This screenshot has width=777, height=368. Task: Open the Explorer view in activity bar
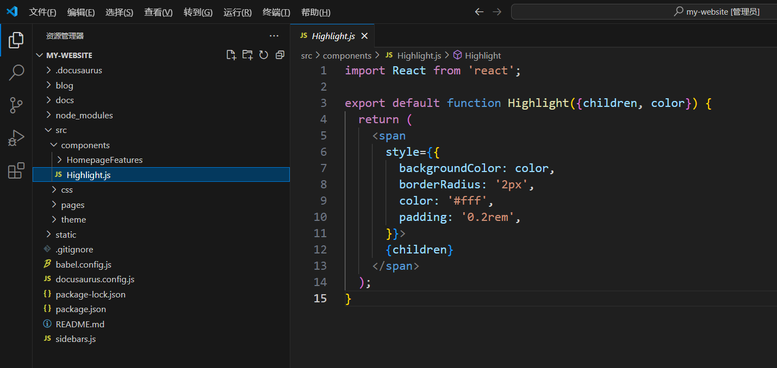coord(16,40)
